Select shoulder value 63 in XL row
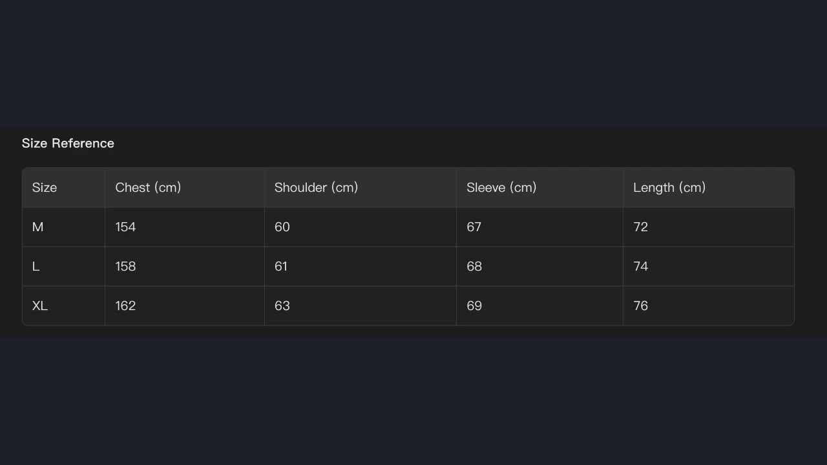The height and width of the screenshot is (465, 827). [282, 305]
